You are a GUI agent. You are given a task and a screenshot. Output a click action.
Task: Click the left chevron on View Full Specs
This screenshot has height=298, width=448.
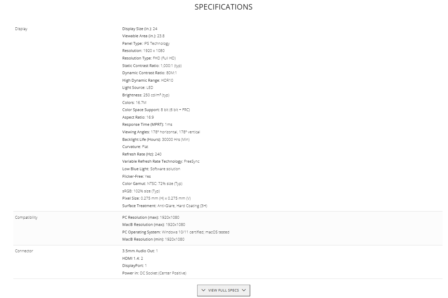coord(203,290)
